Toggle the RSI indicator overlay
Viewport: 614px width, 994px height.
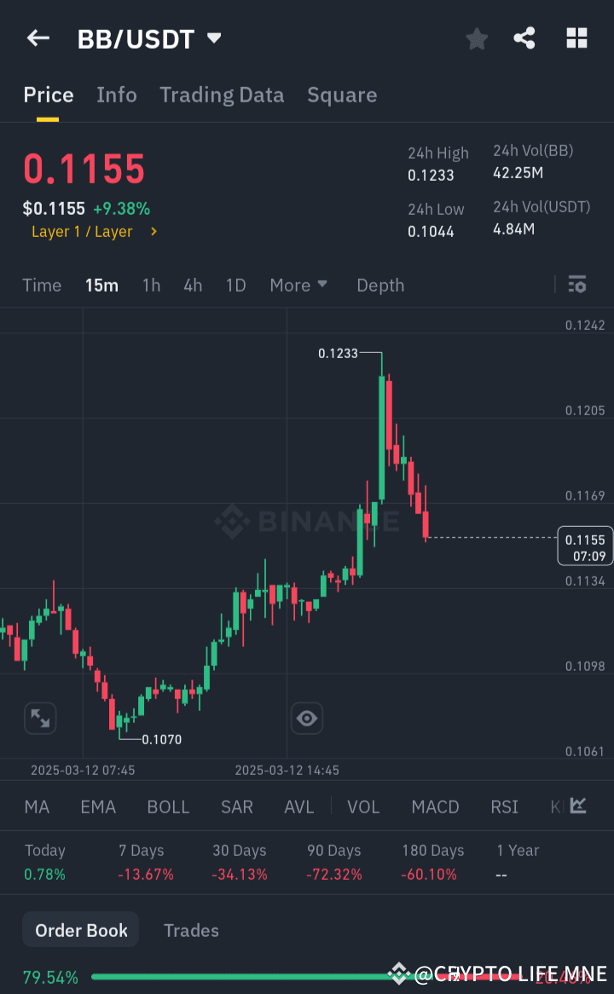504,806
